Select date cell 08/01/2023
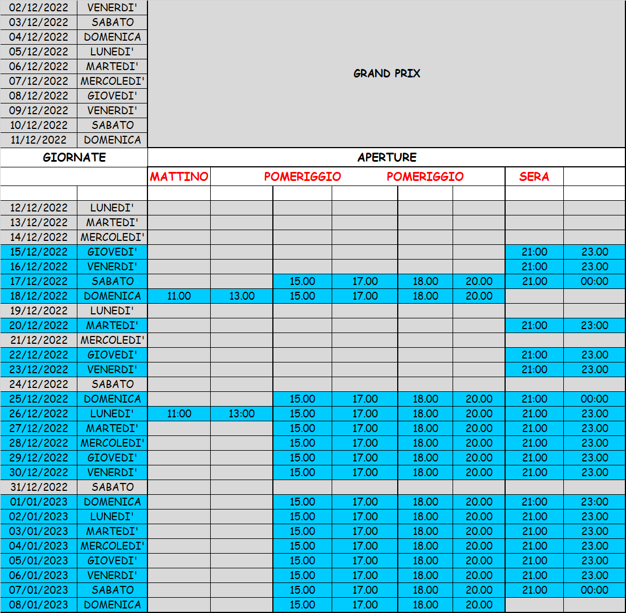The image size is (626, 613). click(x=38, y=605)
